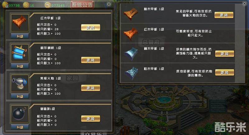Open the 系统公告 announcement tab
The width and height of the screenshot is (249, 135).
tap(82, 5)
